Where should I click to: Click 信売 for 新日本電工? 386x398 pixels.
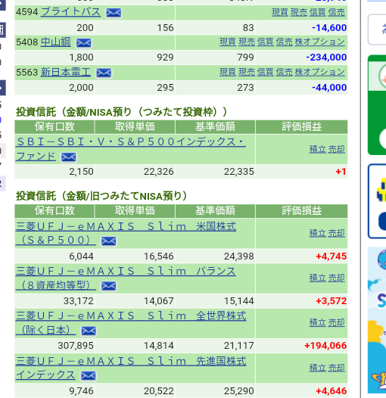pyautogui.click(x=284, y=72)
